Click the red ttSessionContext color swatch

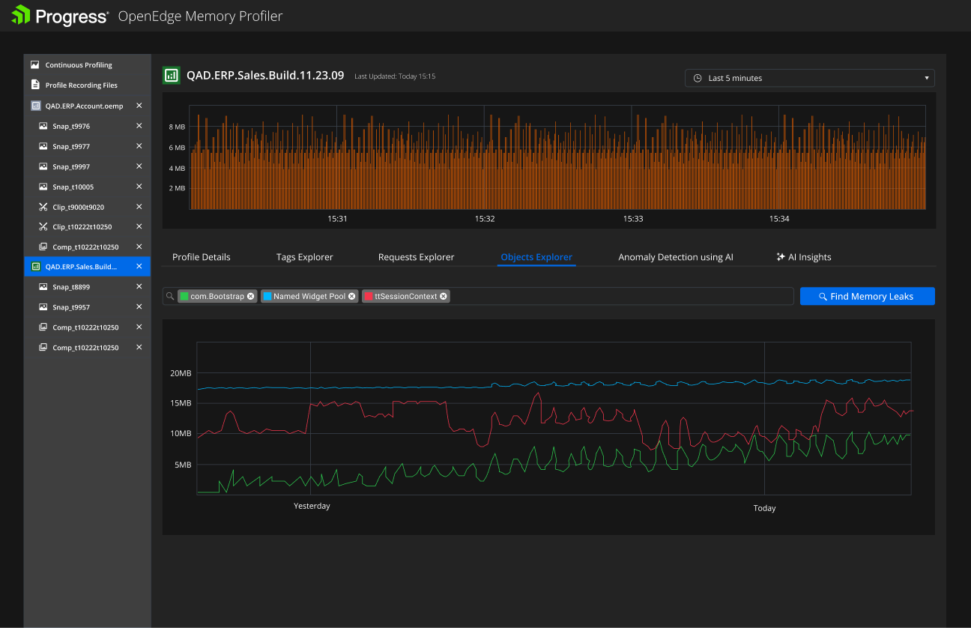pos(369,297)
